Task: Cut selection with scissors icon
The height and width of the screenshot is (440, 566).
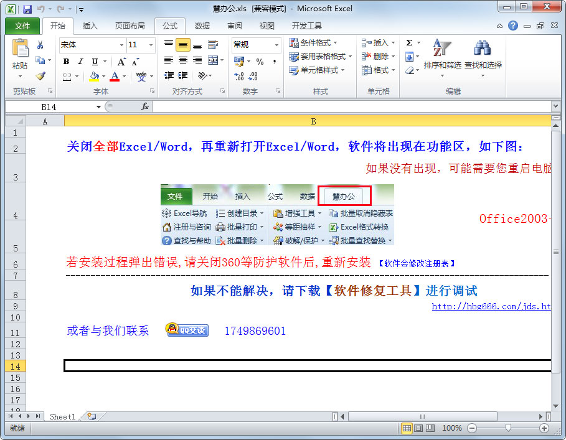Action: (x=40, y=45)
